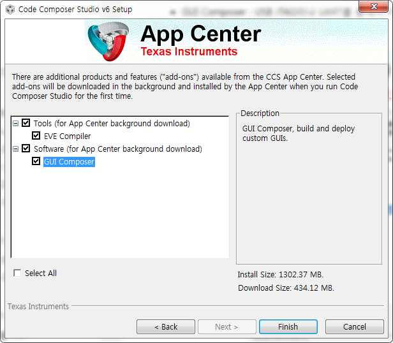
Task: Toggle the EVE Compiler checkbox
Action: (x=36, y=136)
